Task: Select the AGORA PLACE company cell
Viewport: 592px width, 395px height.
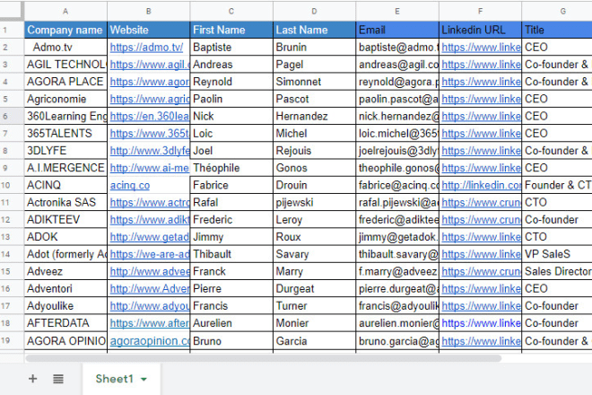Action: [65, 82]
